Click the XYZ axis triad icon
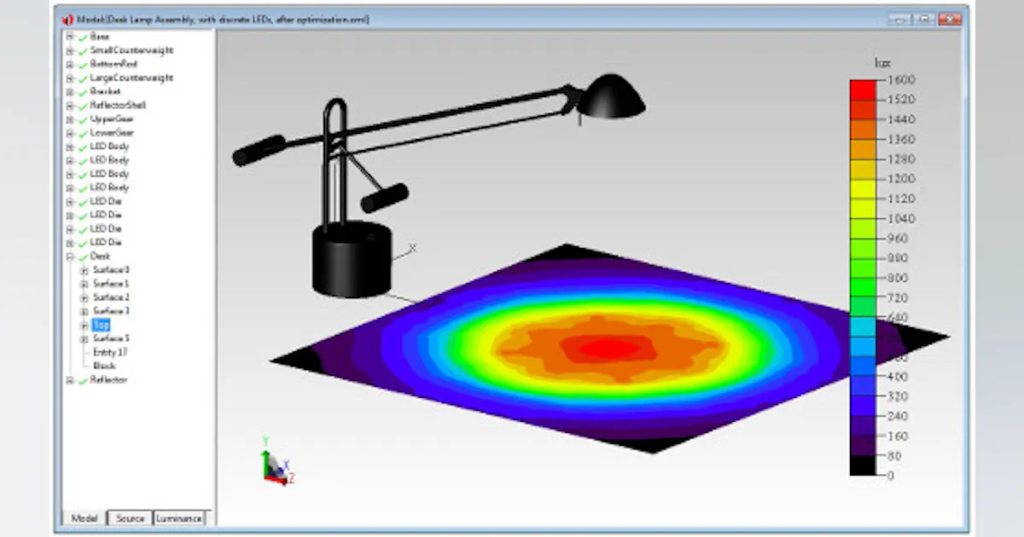 coord(276,462)
